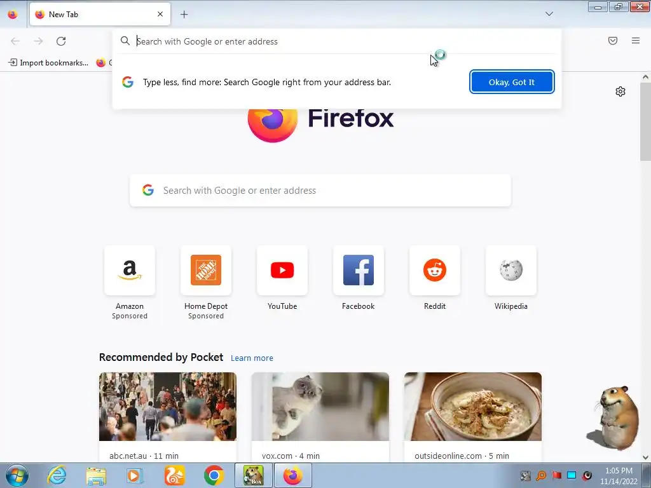The width and height of the screenshot is (651, 488).
Task: Close the New Tab tab
Action: tap(160, 14)
